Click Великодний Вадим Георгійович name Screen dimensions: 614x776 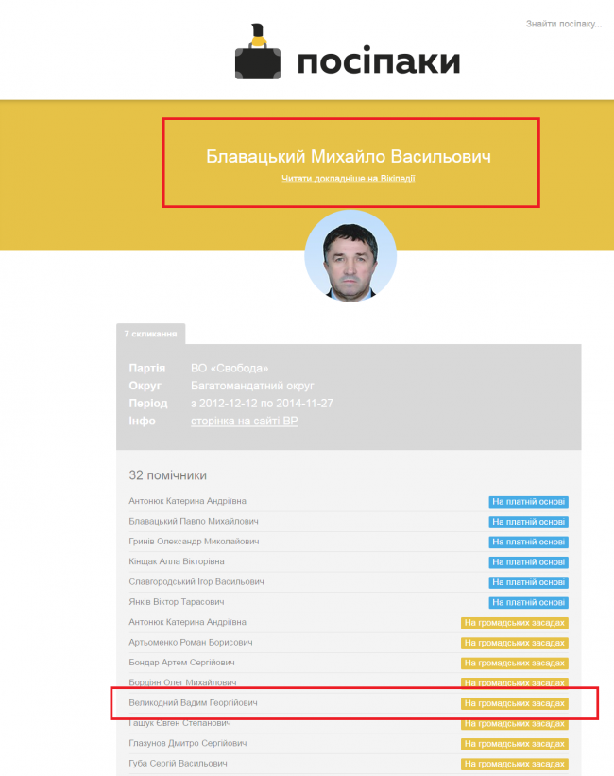193,703
